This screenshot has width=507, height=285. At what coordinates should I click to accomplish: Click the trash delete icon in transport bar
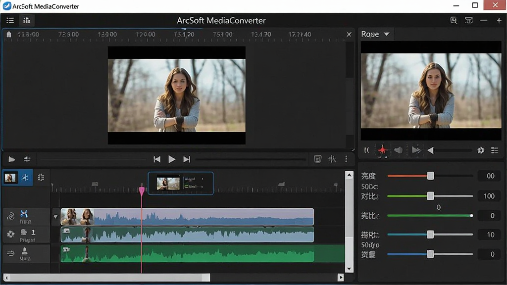[x=317, y=159]
